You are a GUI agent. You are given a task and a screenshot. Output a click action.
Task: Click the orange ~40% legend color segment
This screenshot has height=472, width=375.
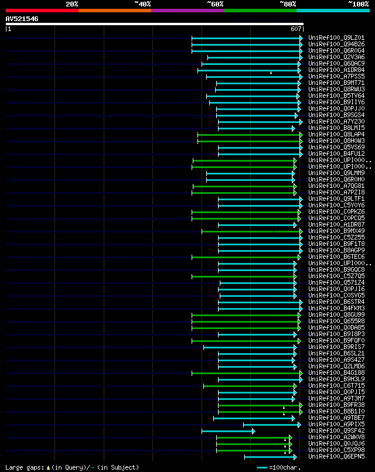point(115,11)
